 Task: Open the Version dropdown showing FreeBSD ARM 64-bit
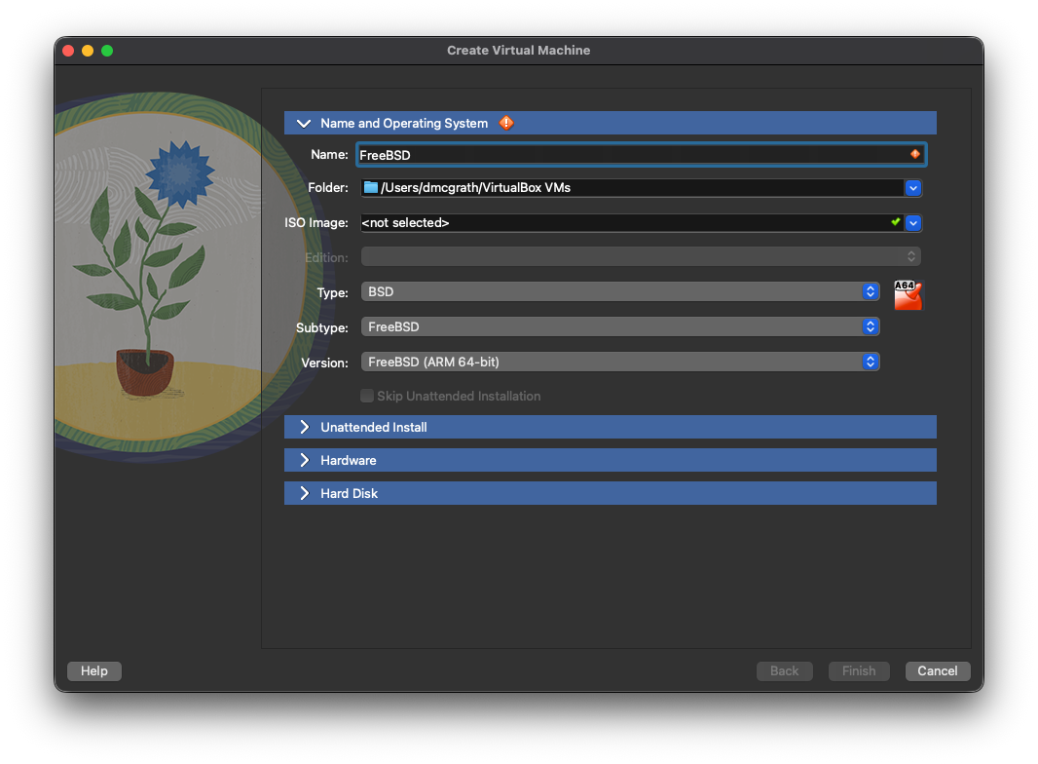click(620, 362)
